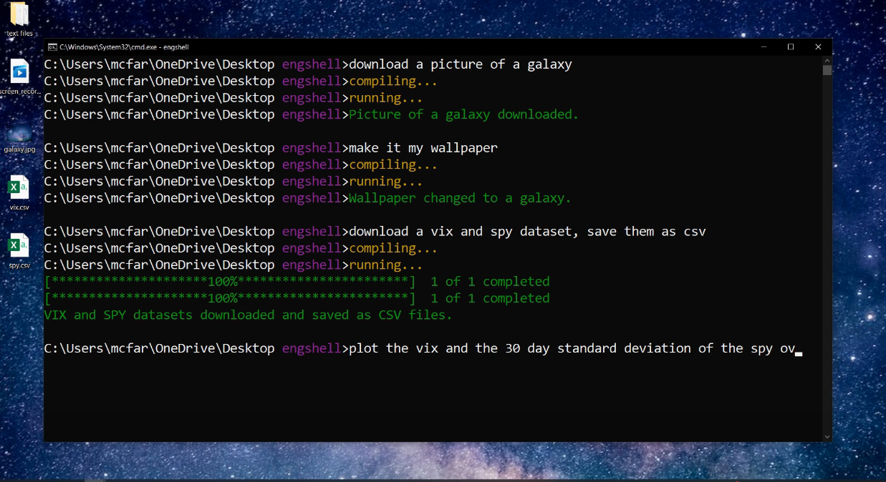The width and height of the screenshot is (886, 482).
Task: Click the 'download a picture of a galaxy' command
Action: [461, 64]
